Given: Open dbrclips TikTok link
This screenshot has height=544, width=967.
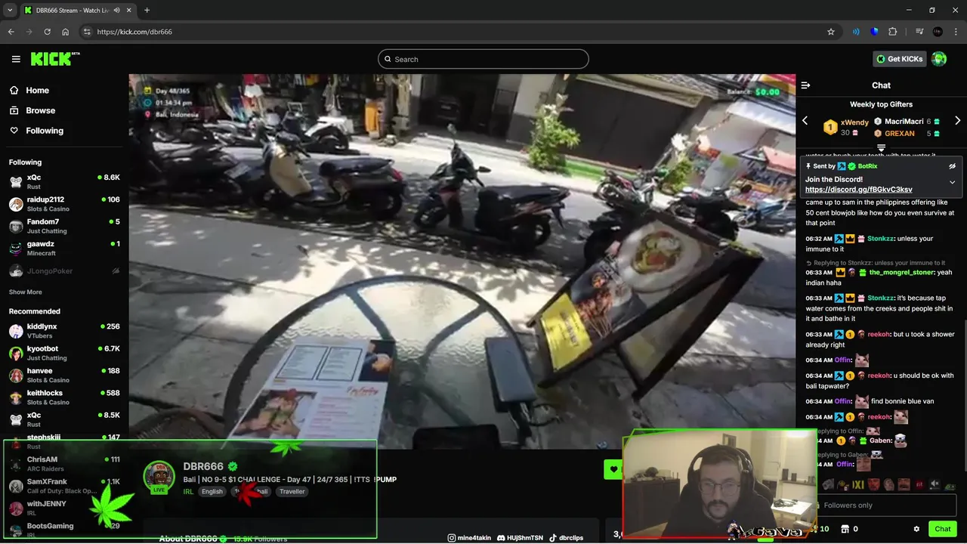Looking at the screenshot, I should coord(566,538).
